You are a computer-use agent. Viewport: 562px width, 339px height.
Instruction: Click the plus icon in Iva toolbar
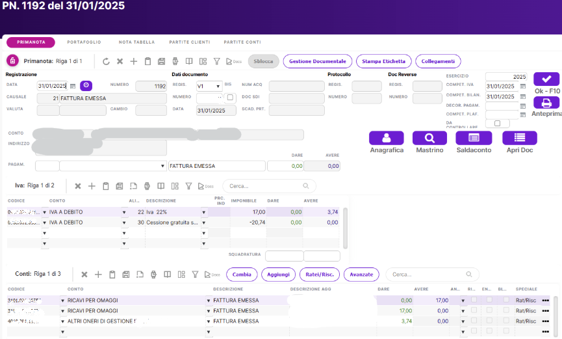(x=92, y=186)
